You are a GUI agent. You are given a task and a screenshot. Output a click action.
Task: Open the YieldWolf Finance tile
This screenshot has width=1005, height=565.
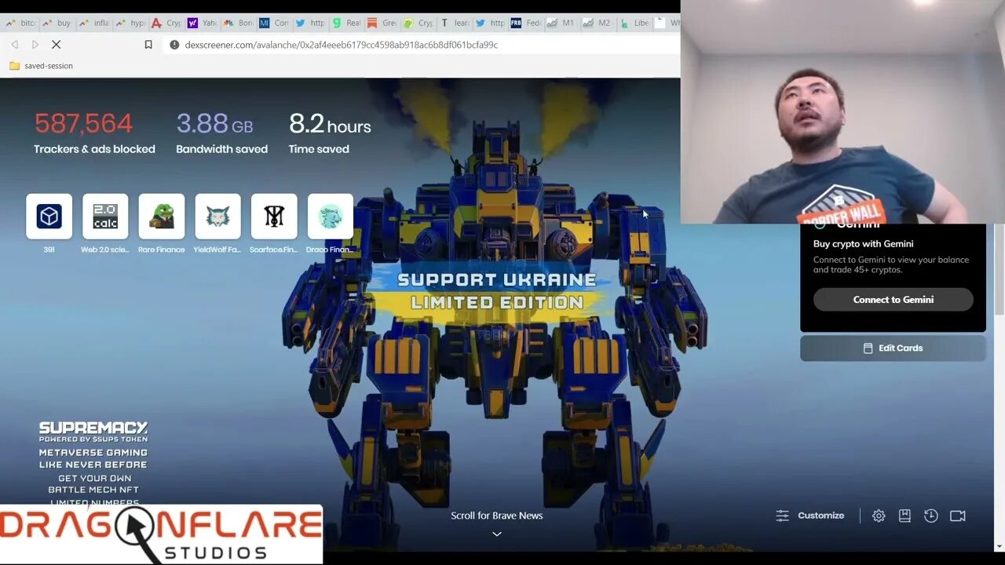point(217,217)
